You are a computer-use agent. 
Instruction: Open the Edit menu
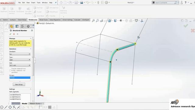[23, 2]
